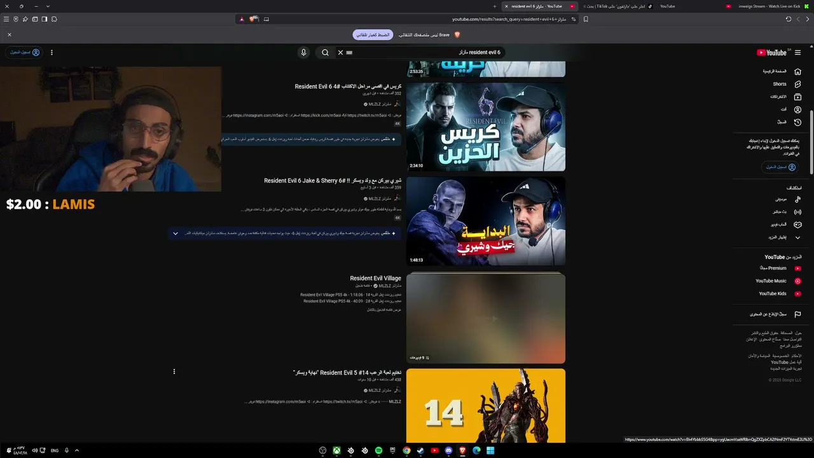Run search with the magnifier button
Screen dimensions: 814x458
[x=325, y=53]
